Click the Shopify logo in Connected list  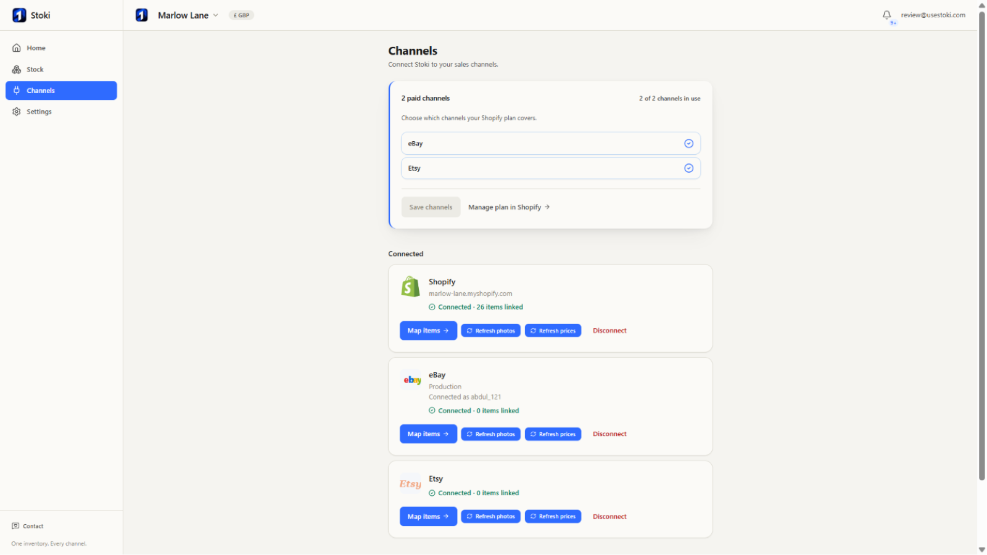[410, 287]
